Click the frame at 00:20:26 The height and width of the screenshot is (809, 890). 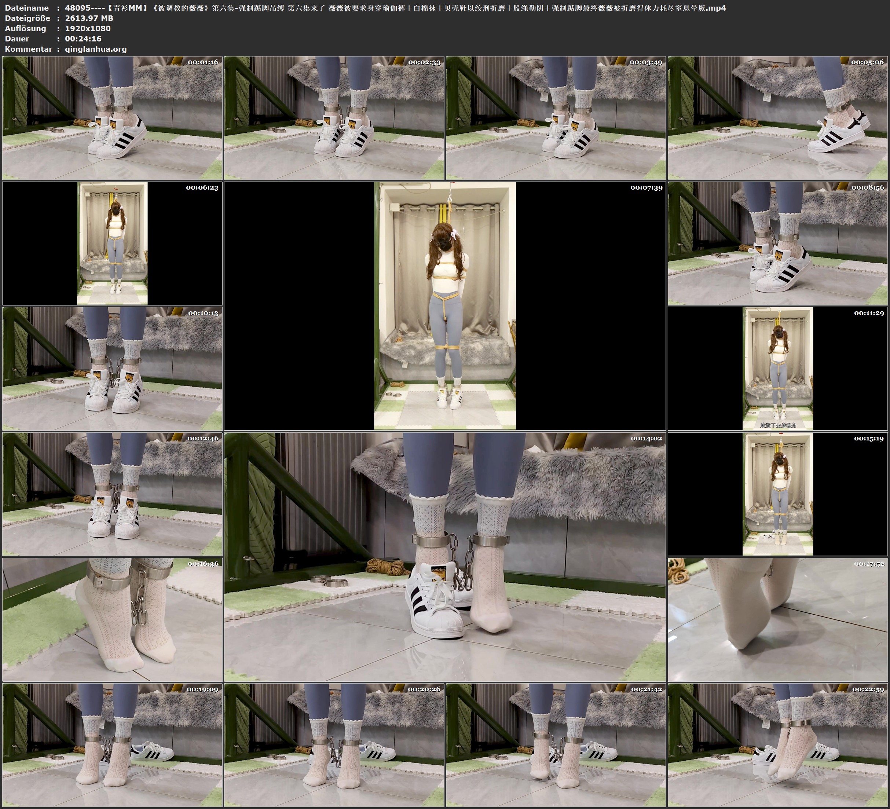click(x=334, y=744)
